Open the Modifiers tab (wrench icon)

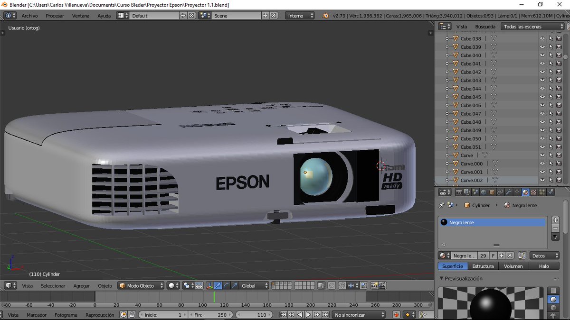[509, 192]
